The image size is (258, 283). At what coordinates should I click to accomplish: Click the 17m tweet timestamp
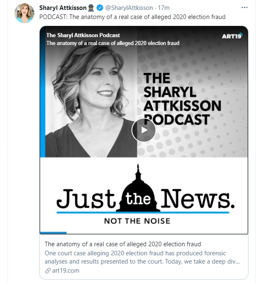click(x=164, y=8)
